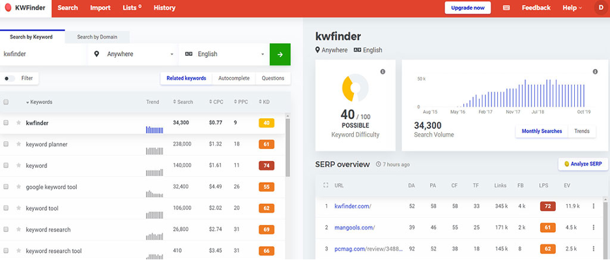Click the green search arrow button
The height and width of the screenshot is (260, 610).
coord(280,55)
